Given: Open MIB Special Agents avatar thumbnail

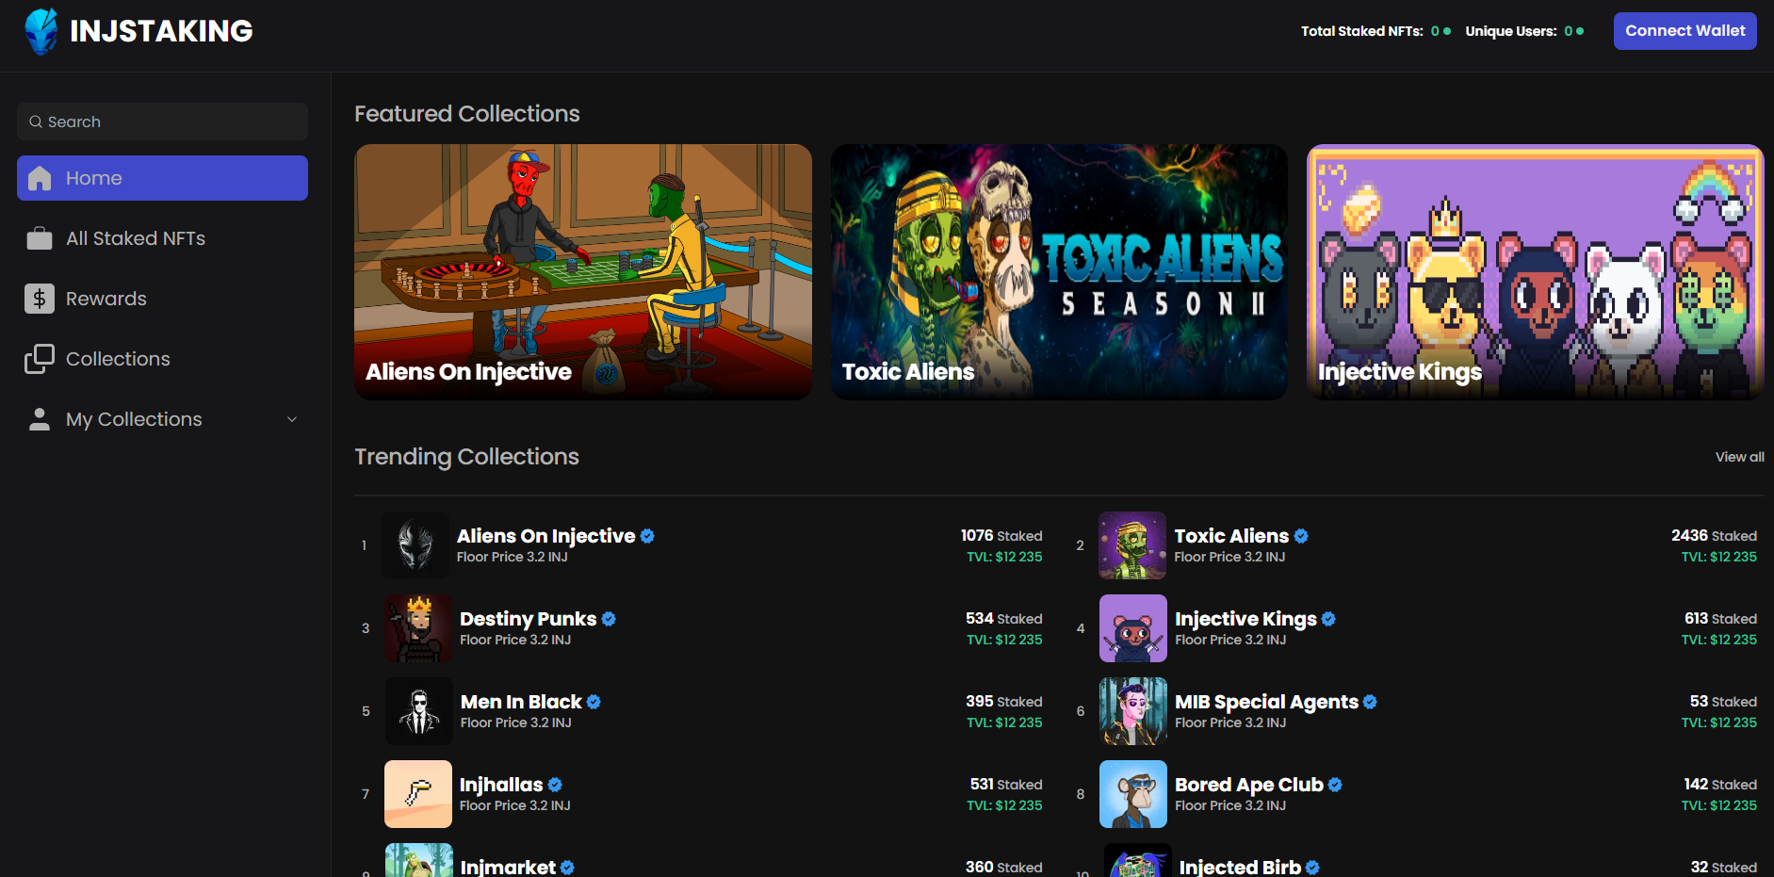Looking at the screenshot, I should tap(1133, 711).
